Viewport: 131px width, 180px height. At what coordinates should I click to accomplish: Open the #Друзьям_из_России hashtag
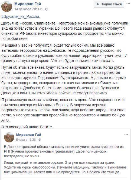coord(21,16)
